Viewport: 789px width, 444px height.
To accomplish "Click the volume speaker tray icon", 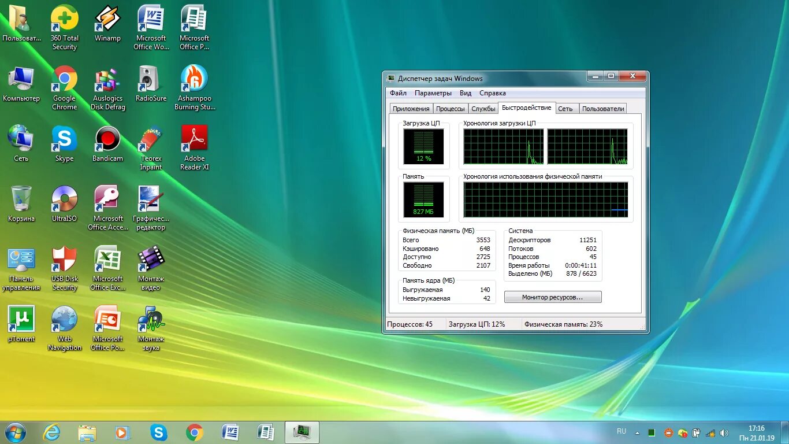I will [x=724, y=432].
